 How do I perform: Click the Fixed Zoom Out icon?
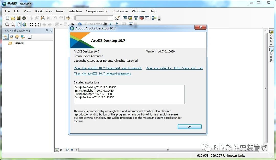tap(37, 25)
